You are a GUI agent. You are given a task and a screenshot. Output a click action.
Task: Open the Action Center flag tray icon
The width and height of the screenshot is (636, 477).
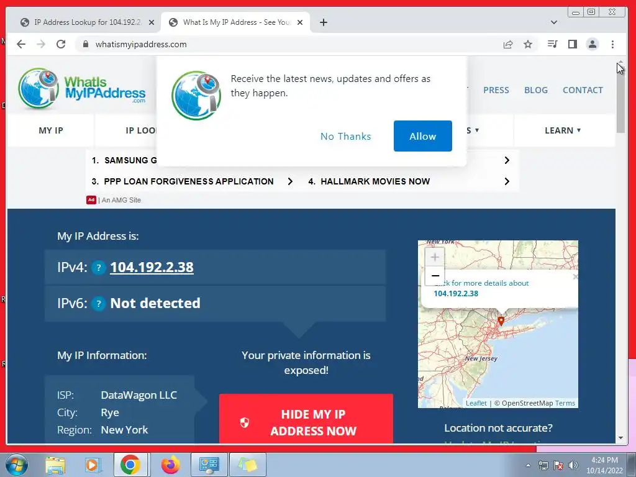pos(558,465)
